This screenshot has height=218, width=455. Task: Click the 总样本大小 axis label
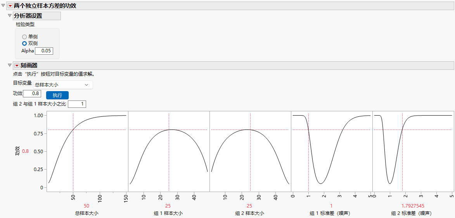pos(87,213)
